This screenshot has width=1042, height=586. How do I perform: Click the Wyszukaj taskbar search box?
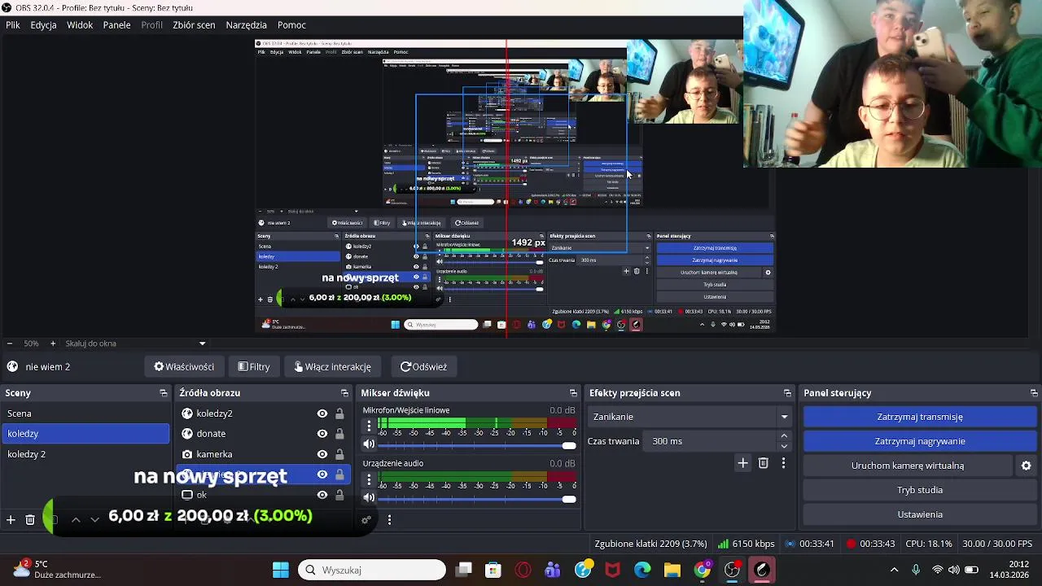372,570
